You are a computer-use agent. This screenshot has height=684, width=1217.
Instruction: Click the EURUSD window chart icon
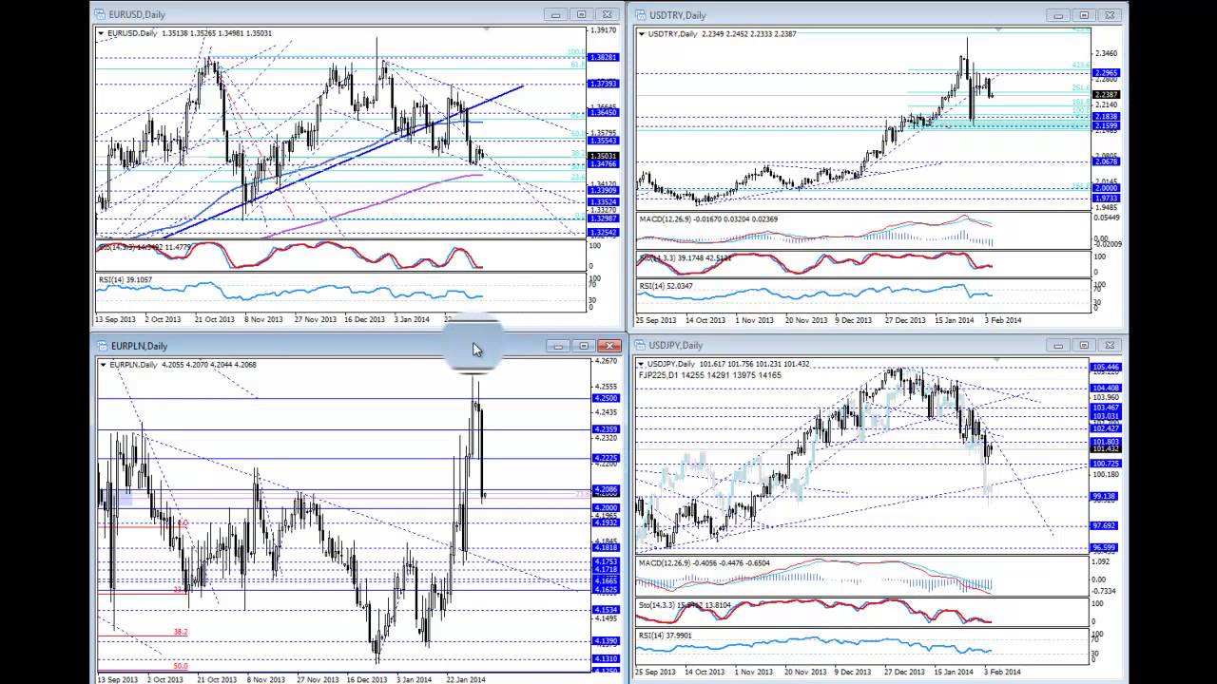101,14
